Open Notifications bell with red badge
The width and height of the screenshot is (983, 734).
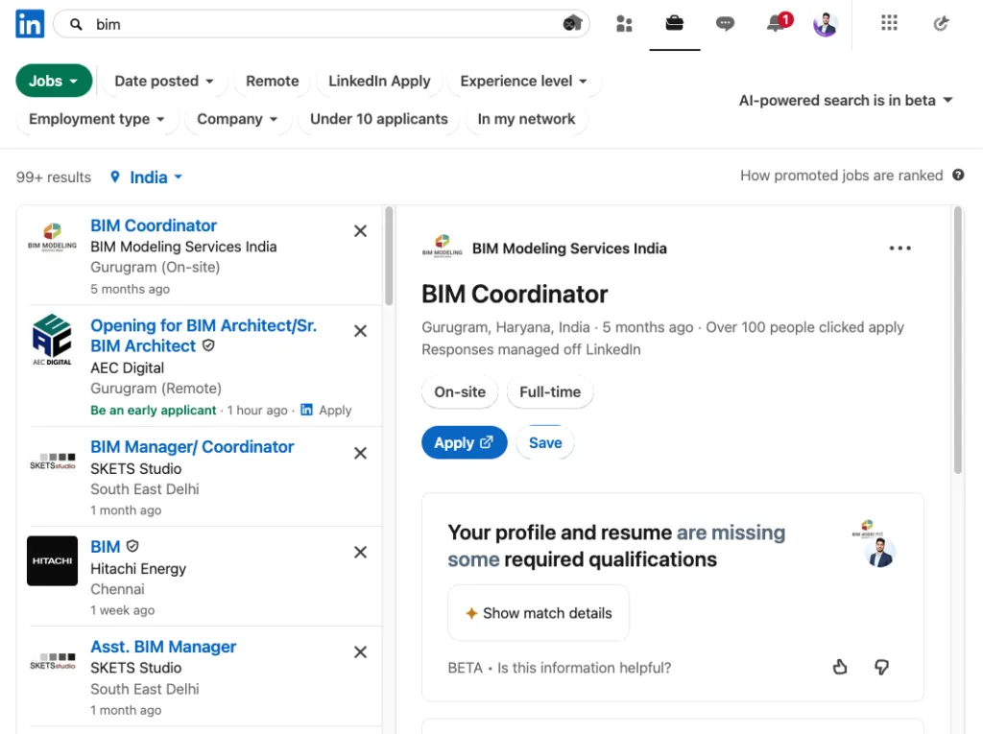779,23
